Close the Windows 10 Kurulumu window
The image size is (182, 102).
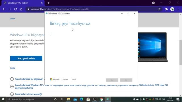pyautogui.click(x=135, y=13)
